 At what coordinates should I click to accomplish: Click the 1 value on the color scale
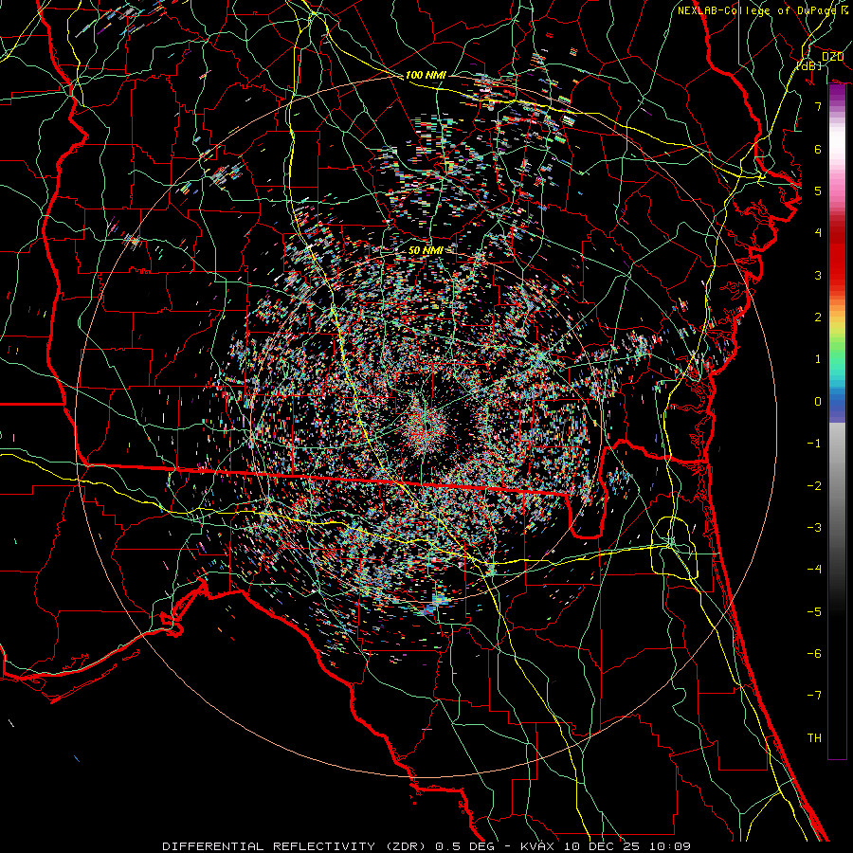pos(818,359)
